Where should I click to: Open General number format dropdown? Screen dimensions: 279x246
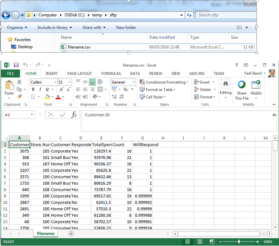(133, 82)
